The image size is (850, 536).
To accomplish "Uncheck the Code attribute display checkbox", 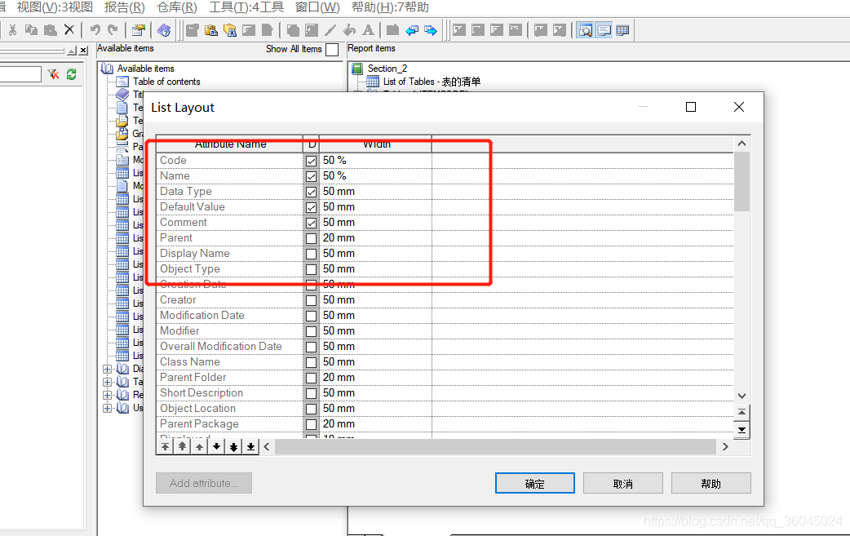I will coord(311,161).
